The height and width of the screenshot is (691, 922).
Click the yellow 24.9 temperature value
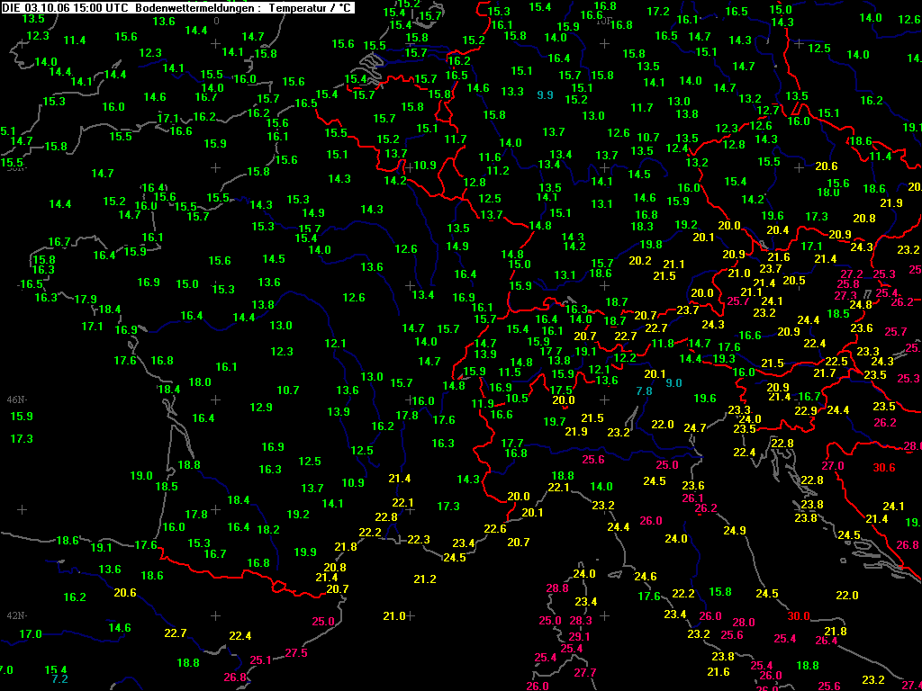pos(735,531)
